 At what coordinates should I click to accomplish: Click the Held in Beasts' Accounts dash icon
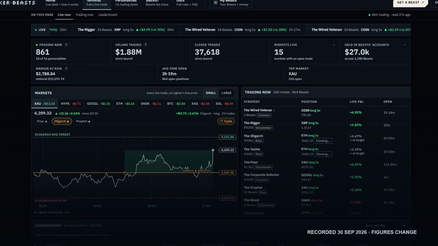(405, 45)
